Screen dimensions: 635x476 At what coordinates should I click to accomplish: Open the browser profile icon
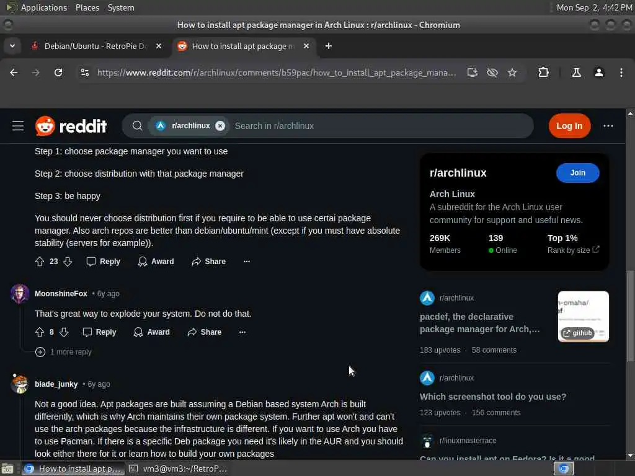pyautogui.click(x=599, y=73)
